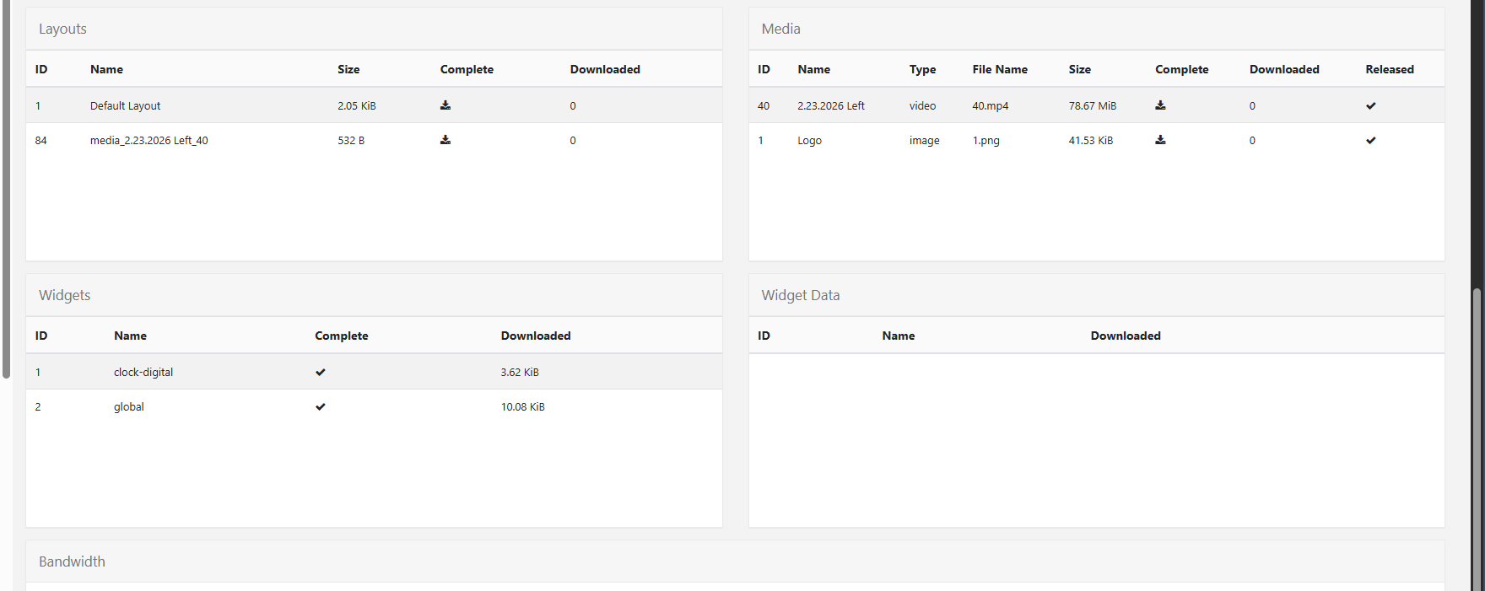1485x591 pixels.
Task: Click the 40.mp4 file name cell
Action: click(990, 106)
